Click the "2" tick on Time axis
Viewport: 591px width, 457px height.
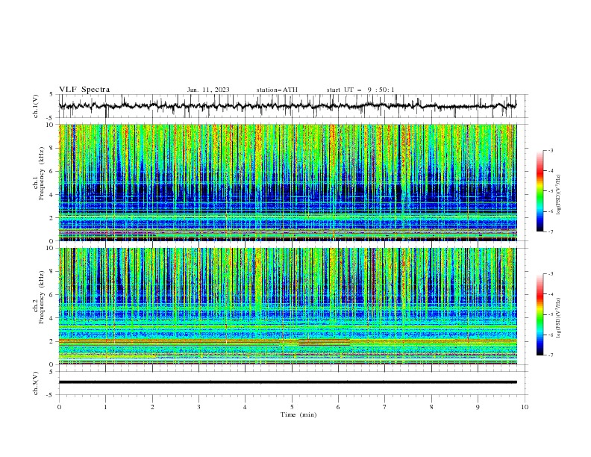point(152,407)
